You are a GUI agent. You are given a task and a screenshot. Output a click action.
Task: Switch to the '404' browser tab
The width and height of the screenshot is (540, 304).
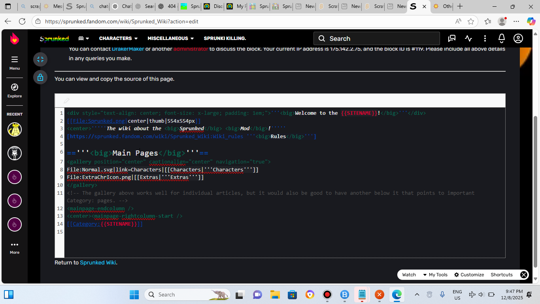[x=167, y=6]
